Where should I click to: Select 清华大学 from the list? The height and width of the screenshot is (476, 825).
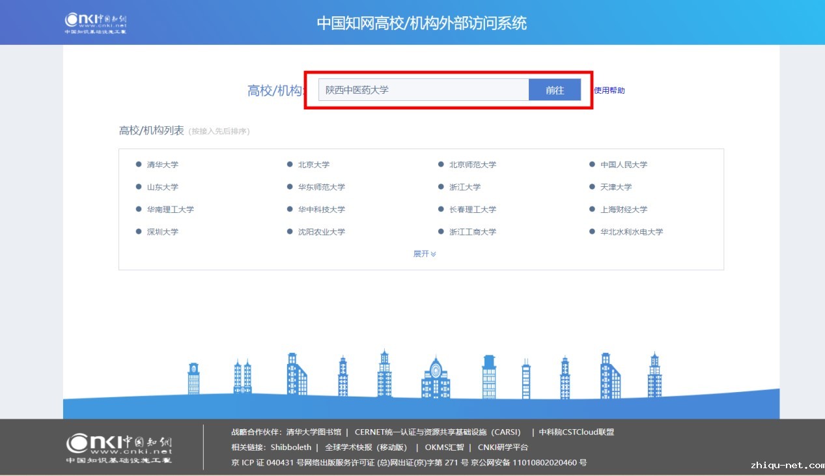pyautogui.click(x=162, y=165)
